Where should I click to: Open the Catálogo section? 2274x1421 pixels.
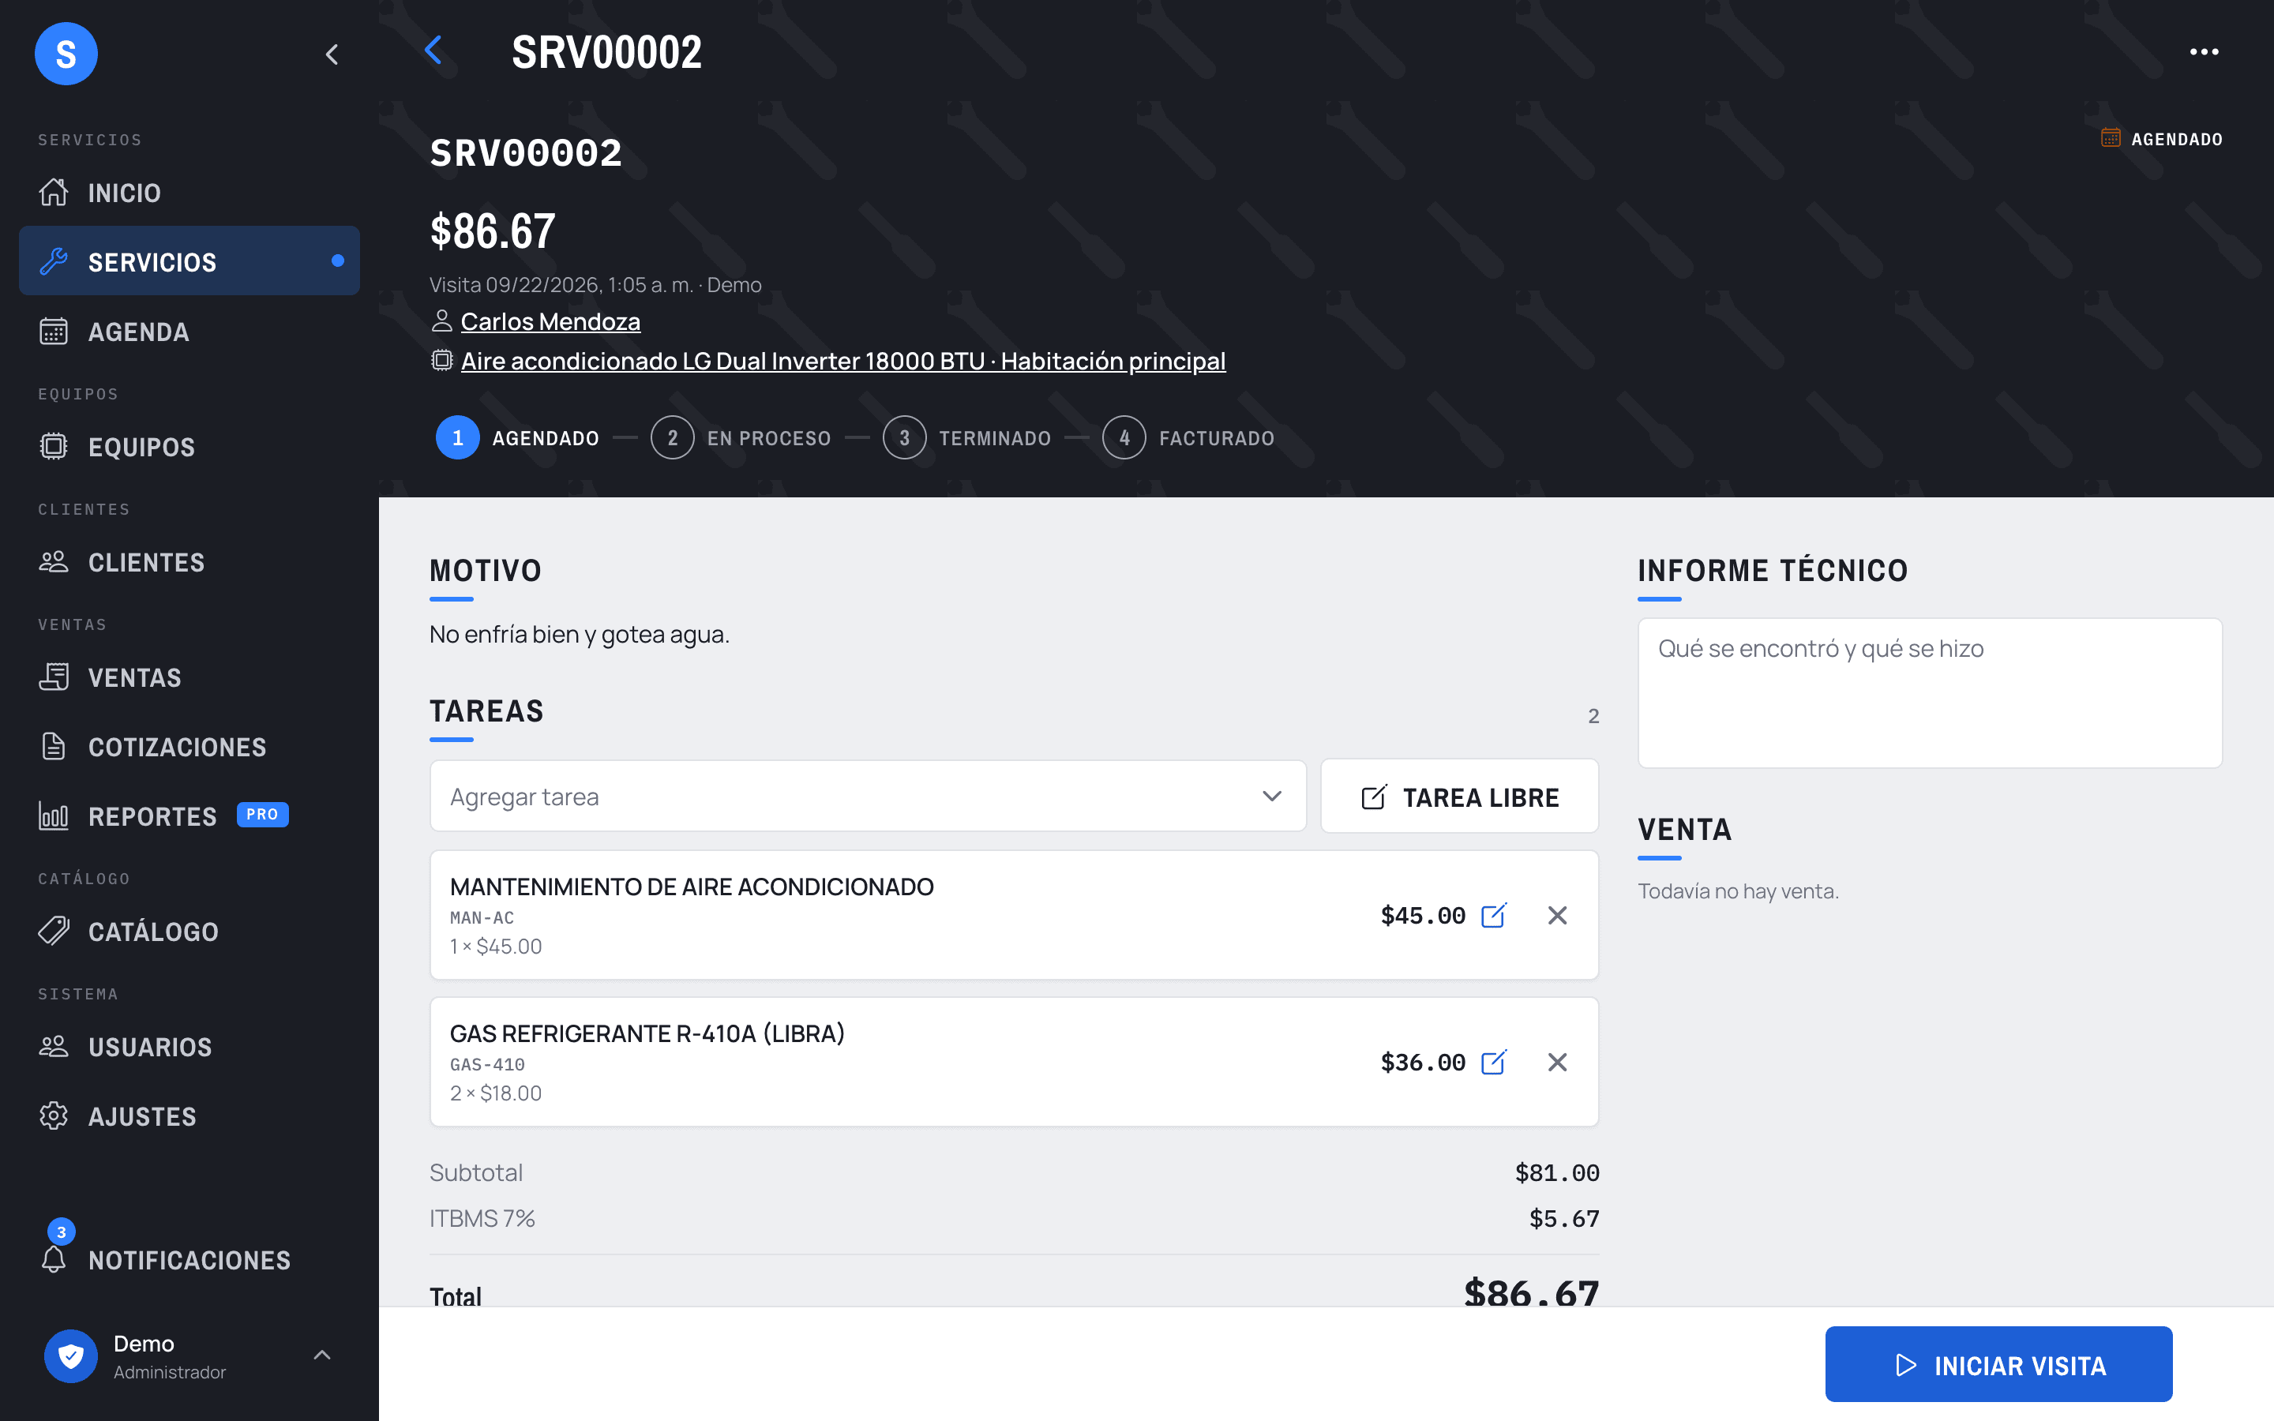(x=189, y=932)
